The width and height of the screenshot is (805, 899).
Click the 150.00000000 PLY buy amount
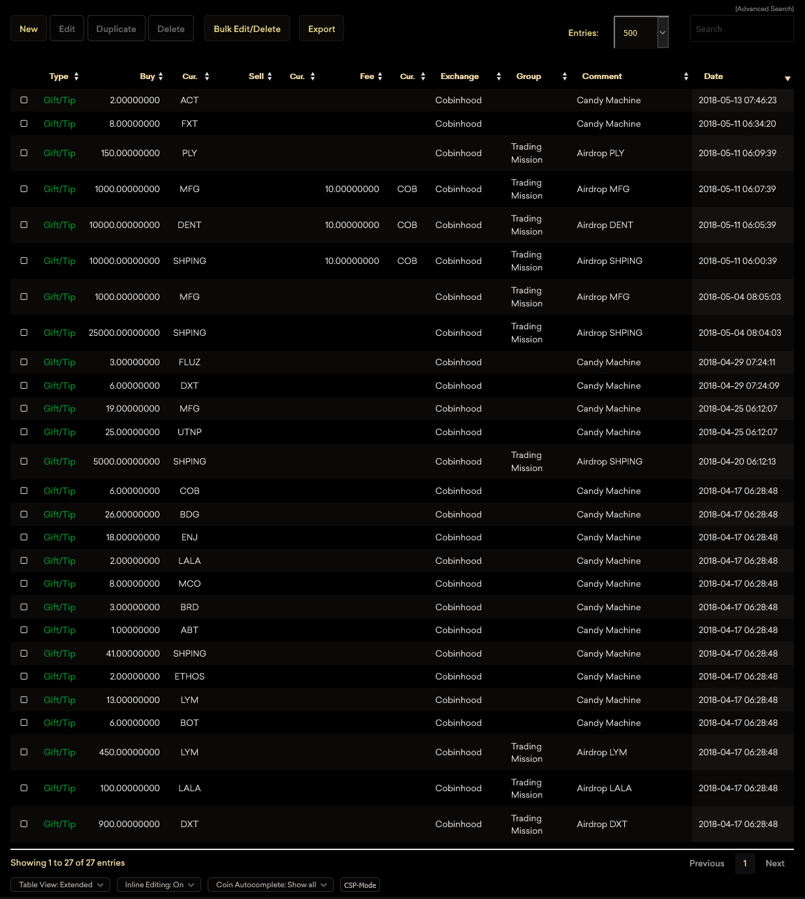point(130,153)
